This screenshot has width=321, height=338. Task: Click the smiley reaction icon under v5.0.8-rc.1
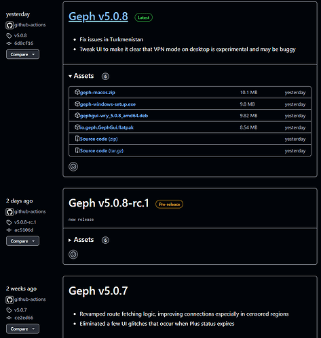coord(73,255)
